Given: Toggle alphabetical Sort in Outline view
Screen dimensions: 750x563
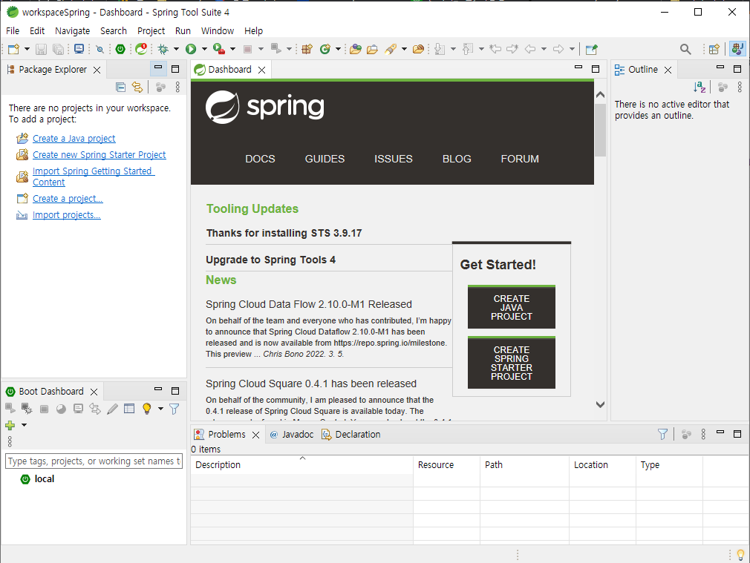Looking at the screenshot, I should coord(700,87).
